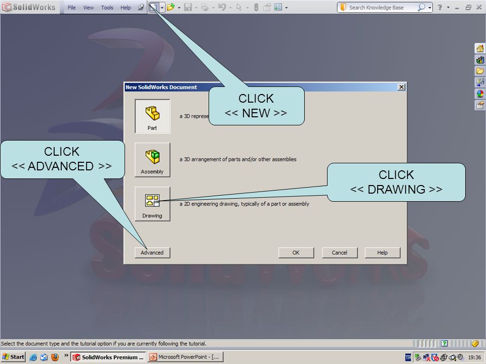Open the File Explorer task pane tab
Image resolution: width=486 pixels, height=364 pixels.
click(x=480, y=71)
